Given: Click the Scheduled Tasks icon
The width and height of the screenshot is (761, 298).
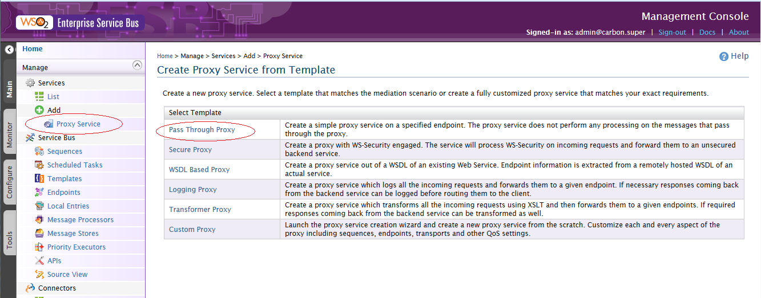Looking at the screenshot, I should point(39,165).
